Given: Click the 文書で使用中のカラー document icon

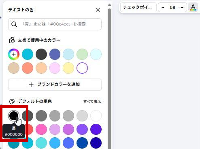Looking at the screenshot, I should point(12,40).
